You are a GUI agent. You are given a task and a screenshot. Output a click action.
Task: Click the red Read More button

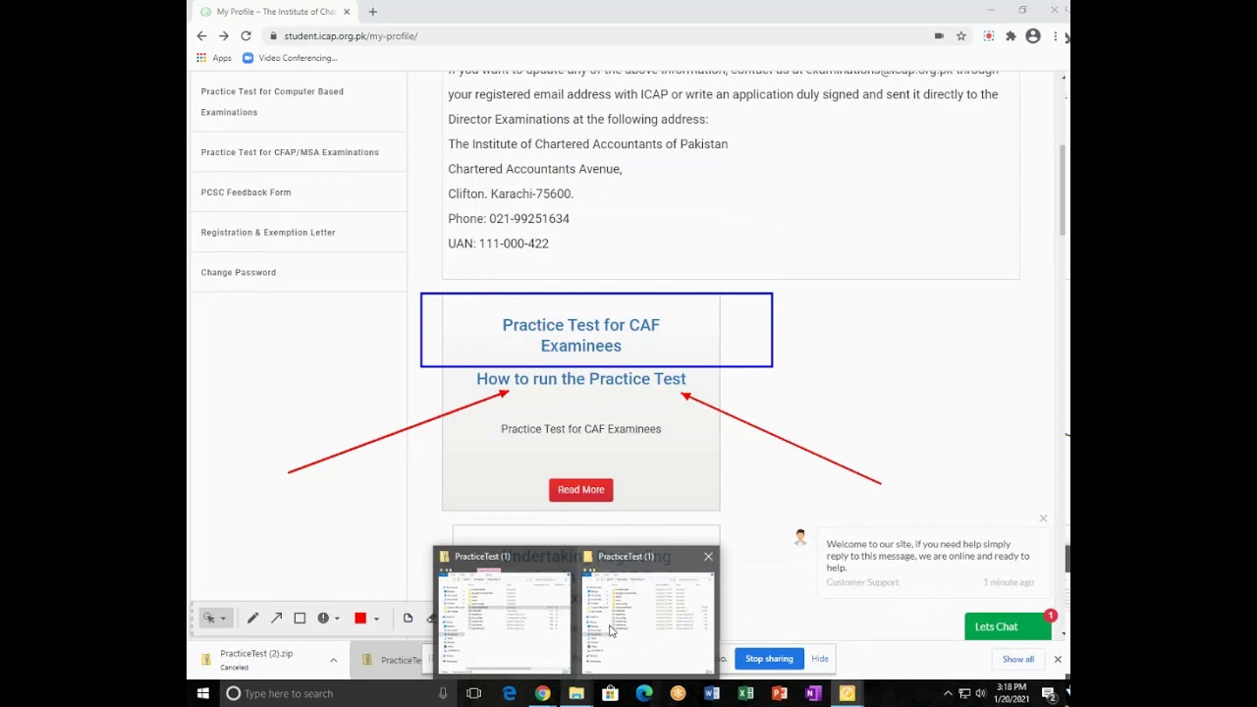pos(580,490)
